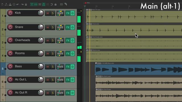This screenshot has height=102, width=182.
Task: Arm the Rooms track for recording
Action: click(x=10, y=54)
